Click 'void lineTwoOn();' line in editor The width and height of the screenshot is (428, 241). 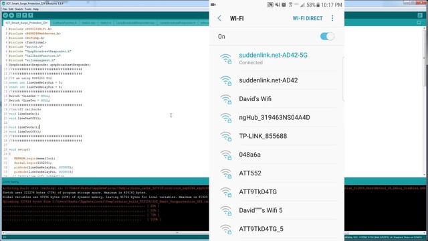click(24, 127)
